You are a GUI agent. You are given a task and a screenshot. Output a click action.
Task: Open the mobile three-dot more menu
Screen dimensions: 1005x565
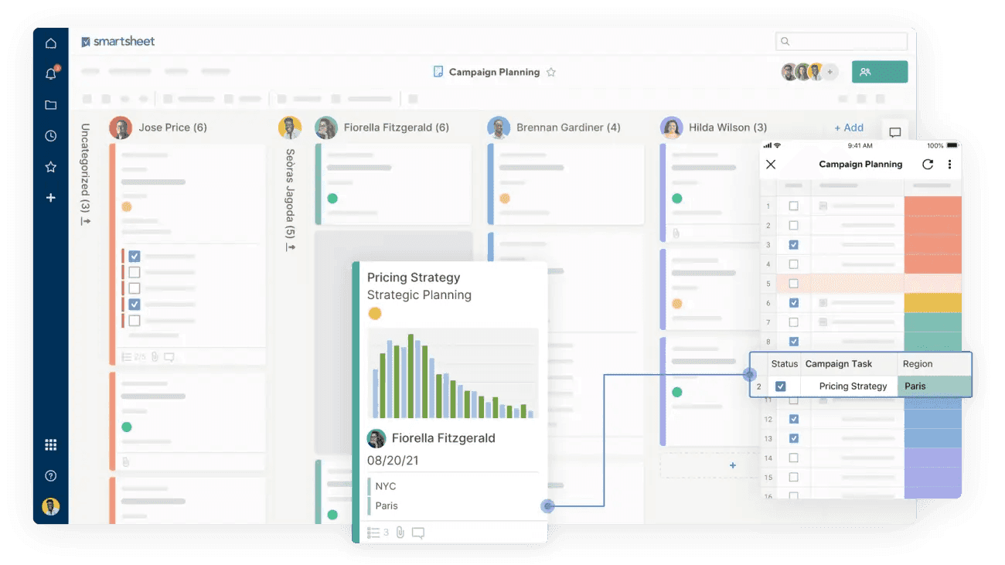(x=949, y=165)
